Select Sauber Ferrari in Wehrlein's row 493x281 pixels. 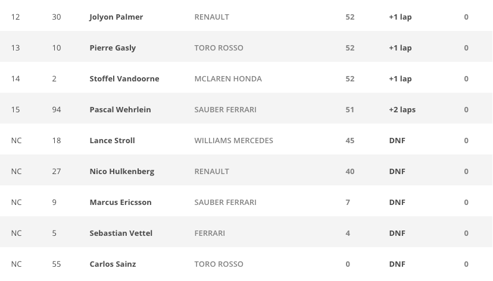(x=225, y=110)
